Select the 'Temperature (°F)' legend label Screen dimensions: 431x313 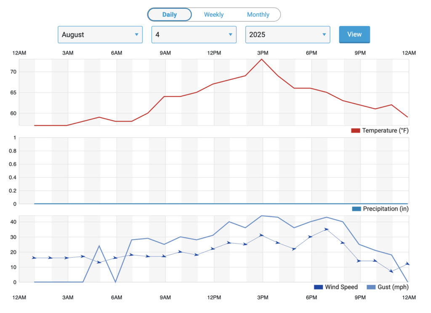point(386,131)
